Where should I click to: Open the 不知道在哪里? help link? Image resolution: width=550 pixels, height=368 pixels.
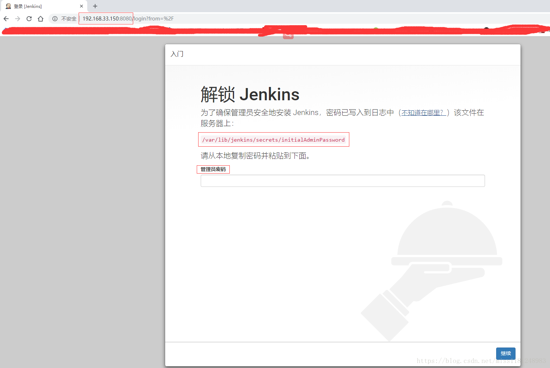coord(423,113)
